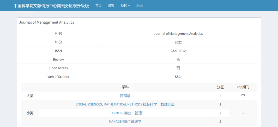Click 退出 to log out
The width and height of the screenshot is (278, 127).
point(140,5)
